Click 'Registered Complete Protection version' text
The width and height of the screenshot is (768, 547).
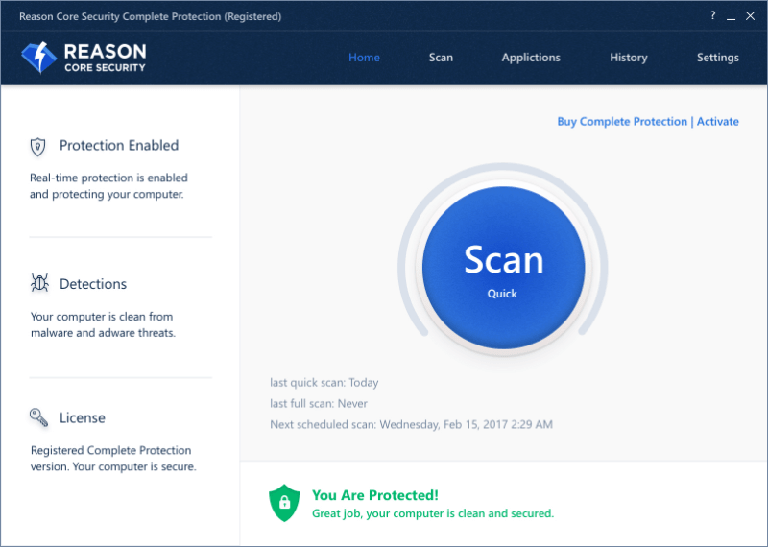click(113, 459)
